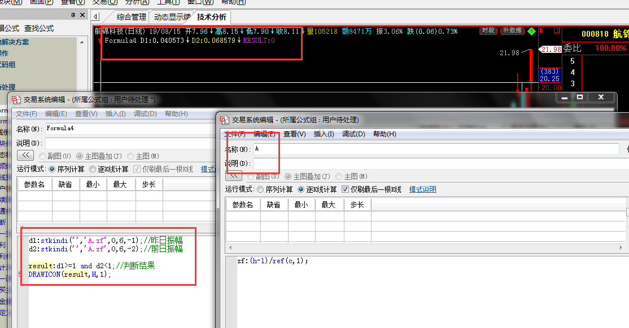
Task: Pin the left formula panel
Action: [x=73, y=15]
